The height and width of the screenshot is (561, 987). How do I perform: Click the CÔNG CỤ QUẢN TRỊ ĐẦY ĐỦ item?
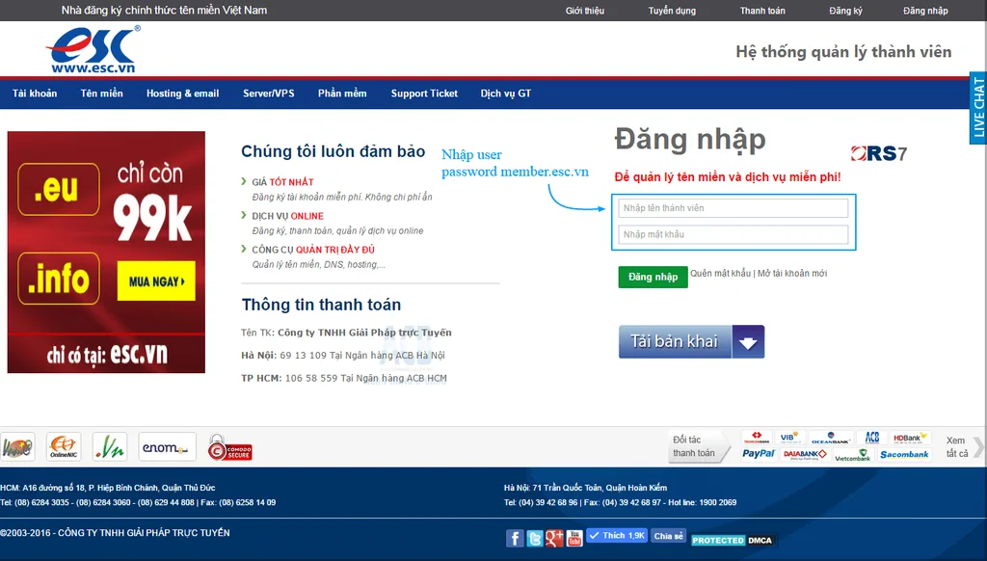[313, 250]
